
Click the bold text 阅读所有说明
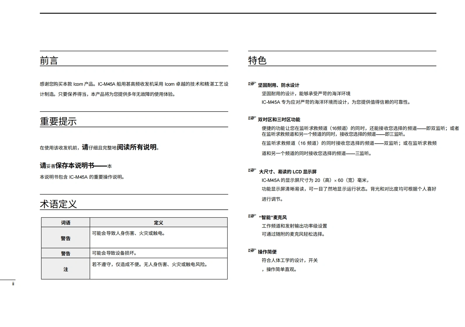(x=137, y=147)
